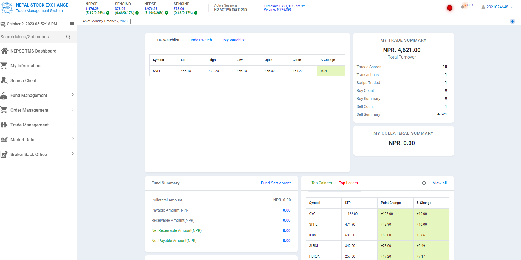Sort watchlist by % Change header
The width and height of the screenshot is (521, 260).
pyautogui.click(x=331, y=60)
